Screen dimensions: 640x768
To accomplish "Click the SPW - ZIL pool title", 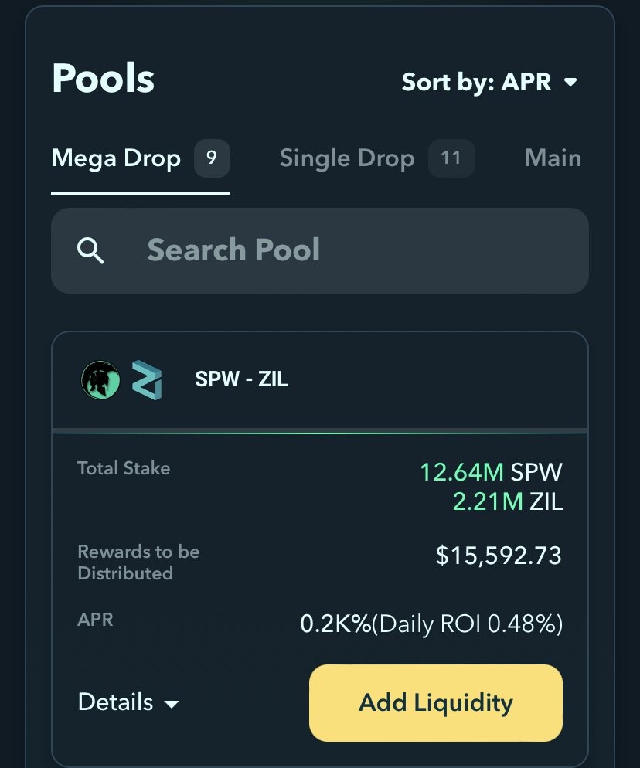I will 241,379.
